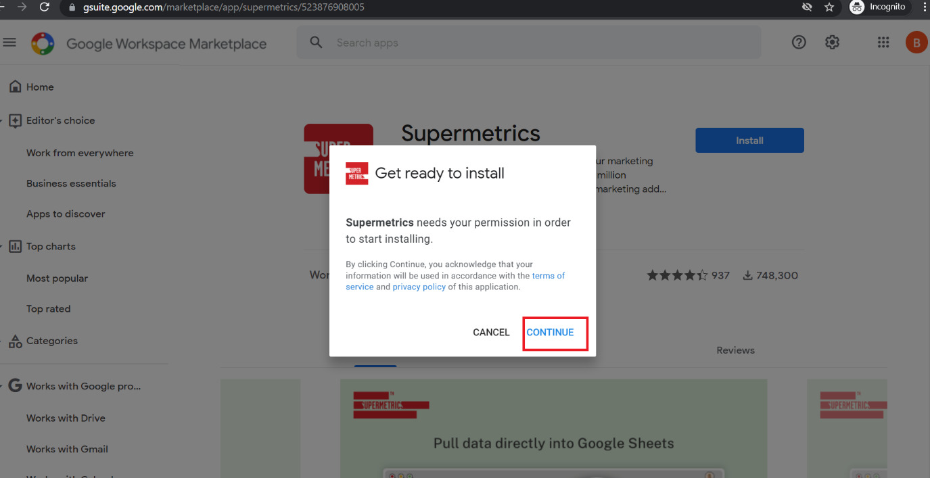930x478 pixels.
Task: Open Most popular list
Action: (57, 278)
